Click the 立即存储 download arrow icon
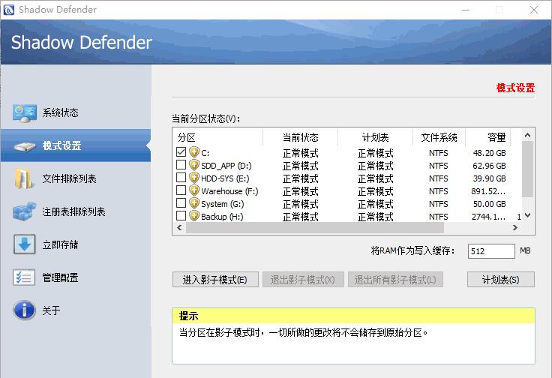 (24, 244)
